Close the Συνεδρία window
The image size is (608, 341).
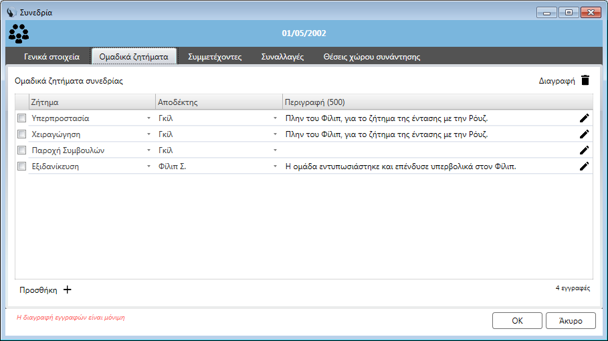[x=591, y=13]
